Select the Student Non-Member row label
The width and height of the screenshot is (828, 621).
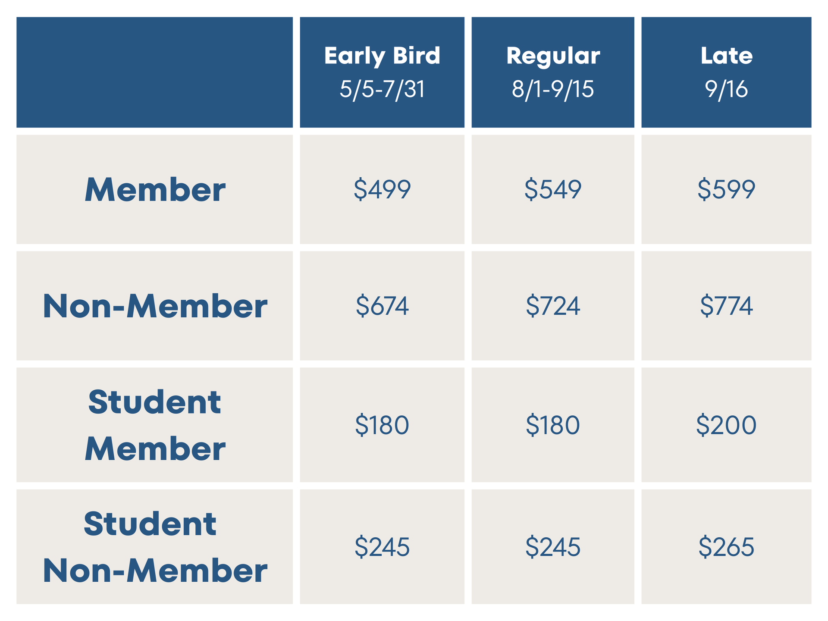[x=155, y=546]
